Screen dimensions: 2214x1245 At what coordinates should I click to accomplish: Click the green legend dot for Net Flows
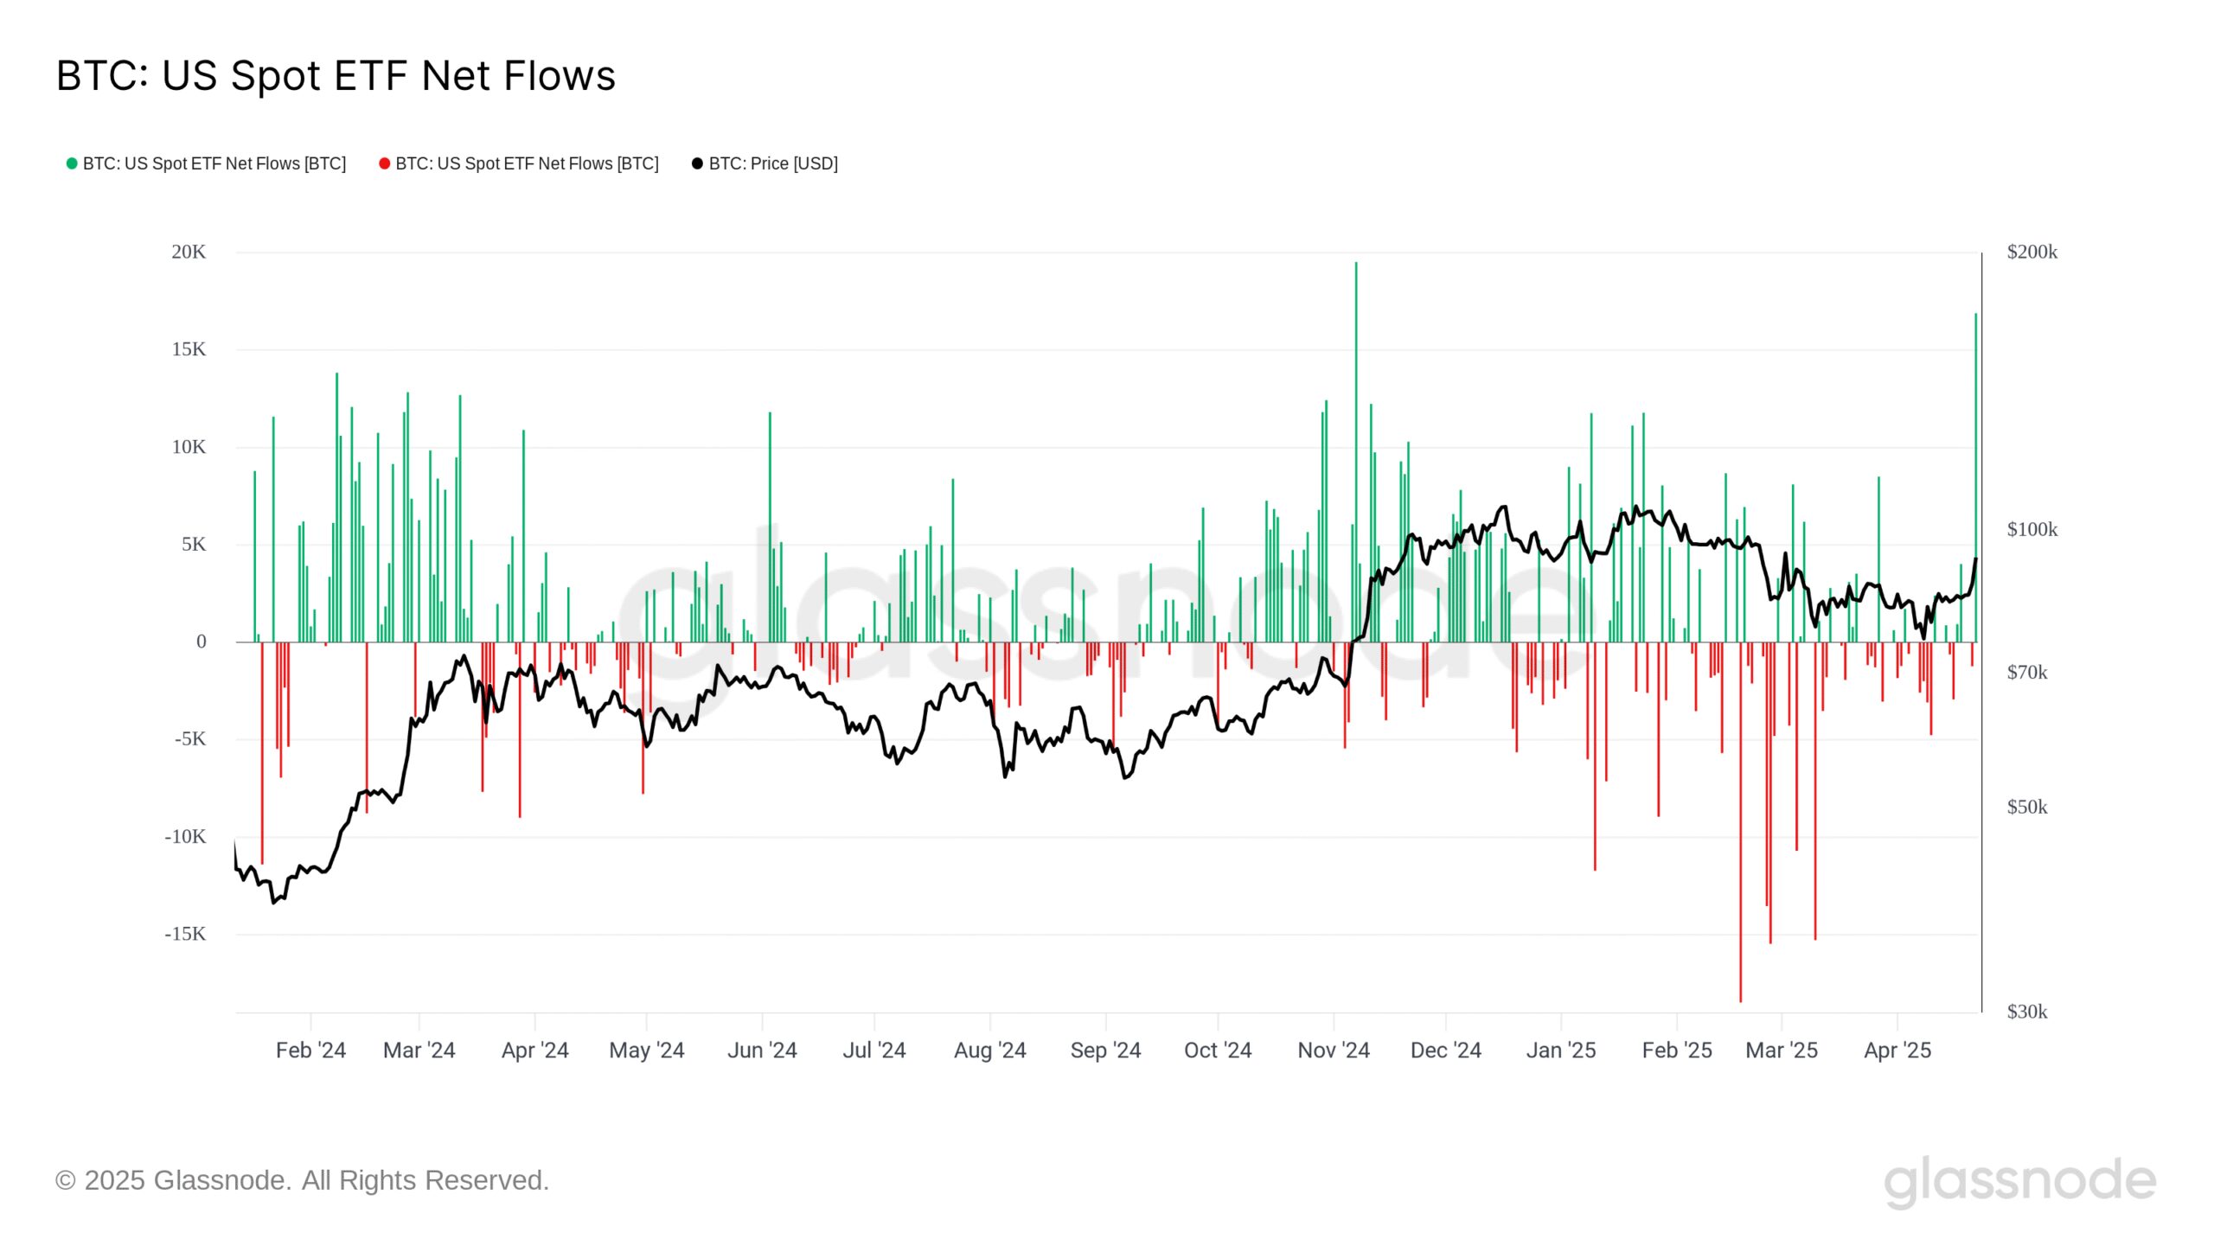coord(72,163)
